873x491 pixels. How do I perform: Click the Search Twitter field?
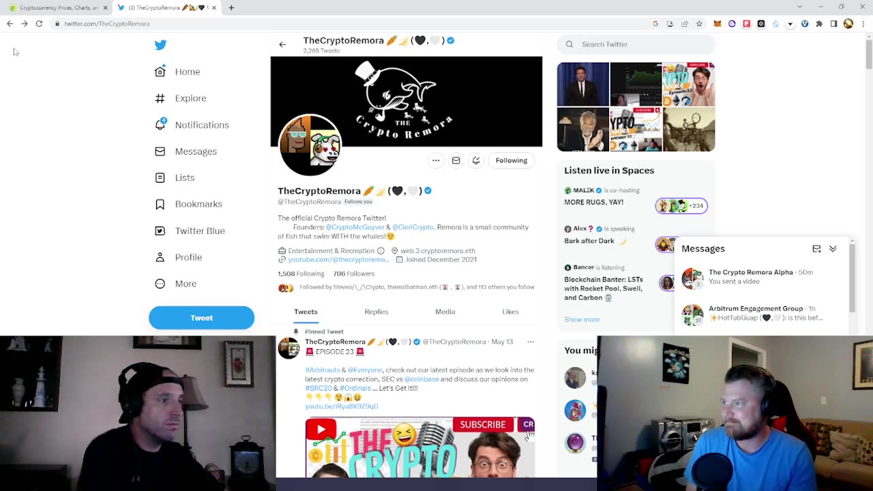point(636,44)
